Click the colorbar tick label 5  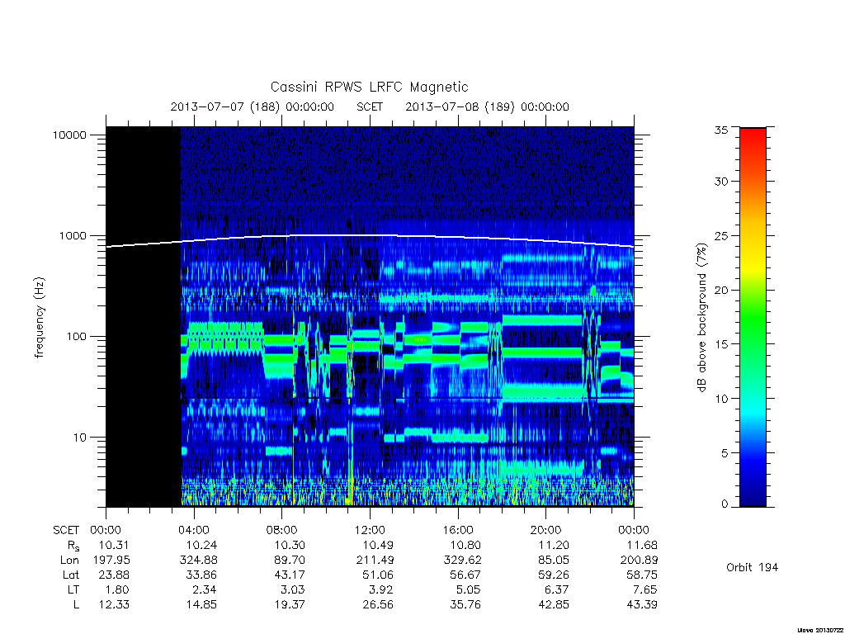click(725, 453)
